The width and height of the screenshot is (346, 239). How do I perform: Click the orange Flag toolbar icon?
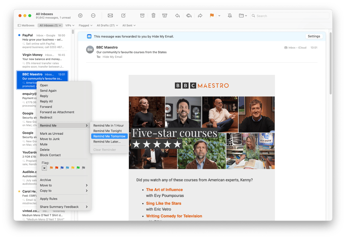[212, 16]
